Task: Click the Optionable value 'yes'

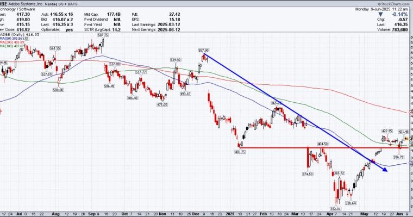Action: click(x=69, y=29)
